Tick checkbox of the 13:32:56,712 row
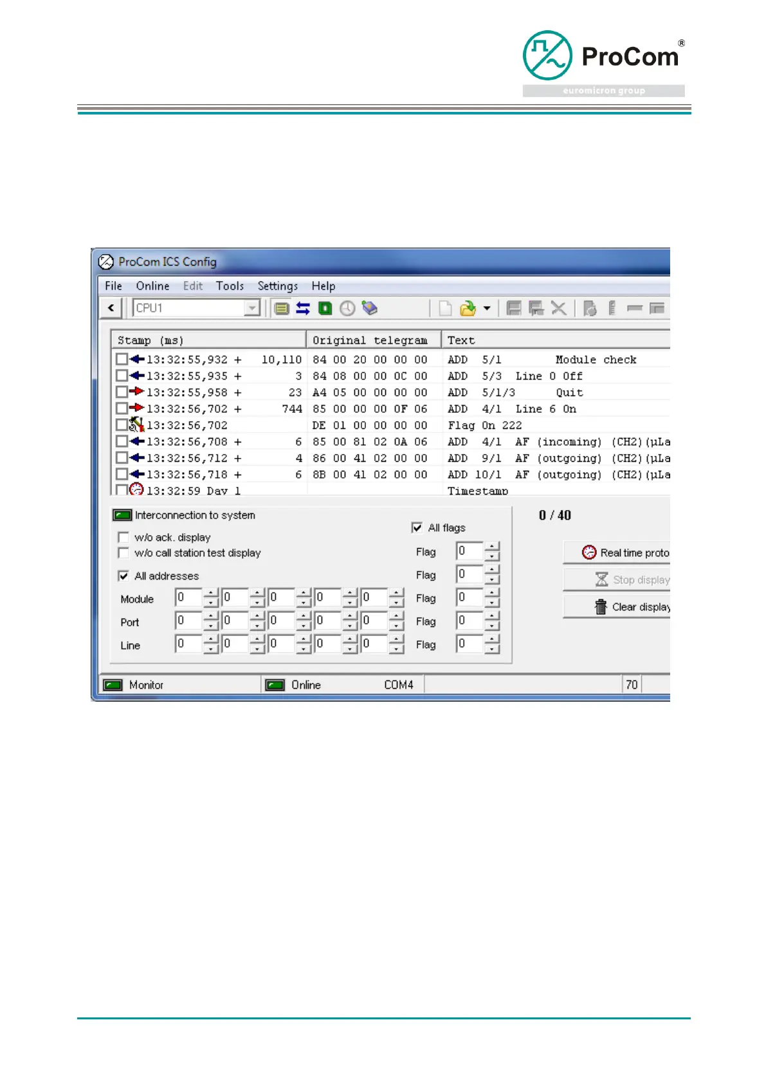Image resolution: width=766 pixels, height=1083 pixels. pyautogui.click(x=122, y=458)
